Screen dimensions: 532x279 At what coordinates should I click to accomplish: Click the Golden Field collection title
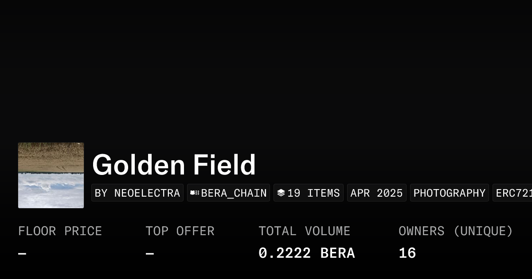click(174, 165)
